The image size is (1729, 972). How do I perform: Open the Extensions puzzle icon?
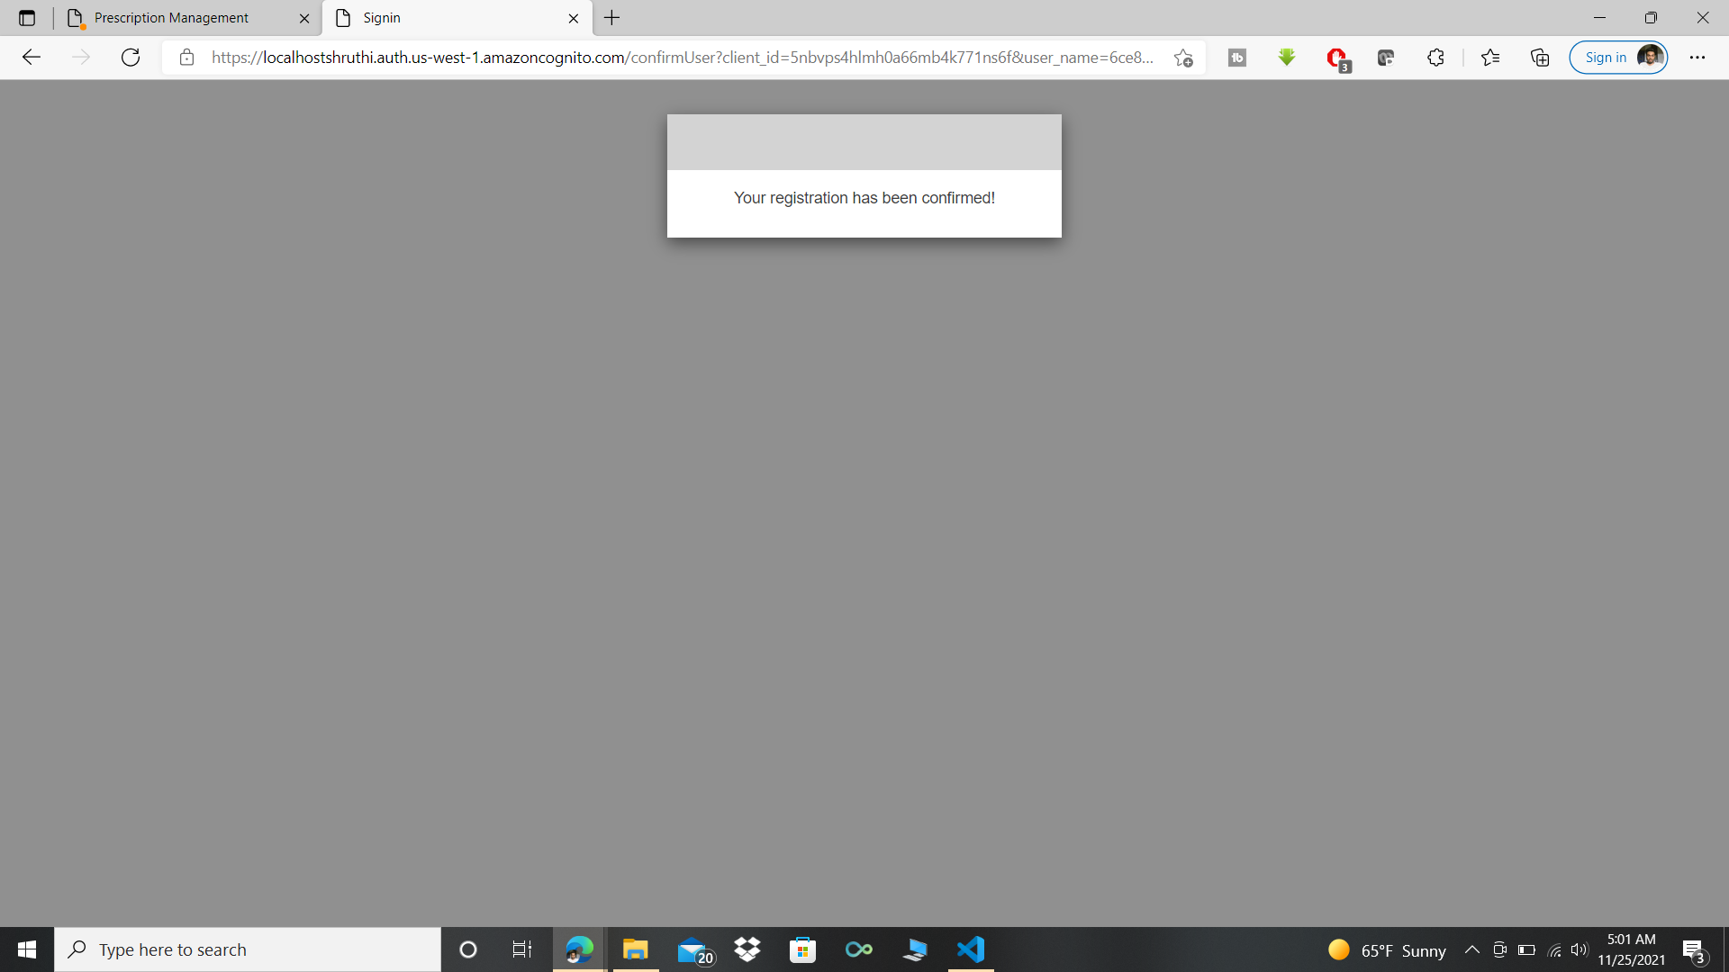pos(1435,58)
